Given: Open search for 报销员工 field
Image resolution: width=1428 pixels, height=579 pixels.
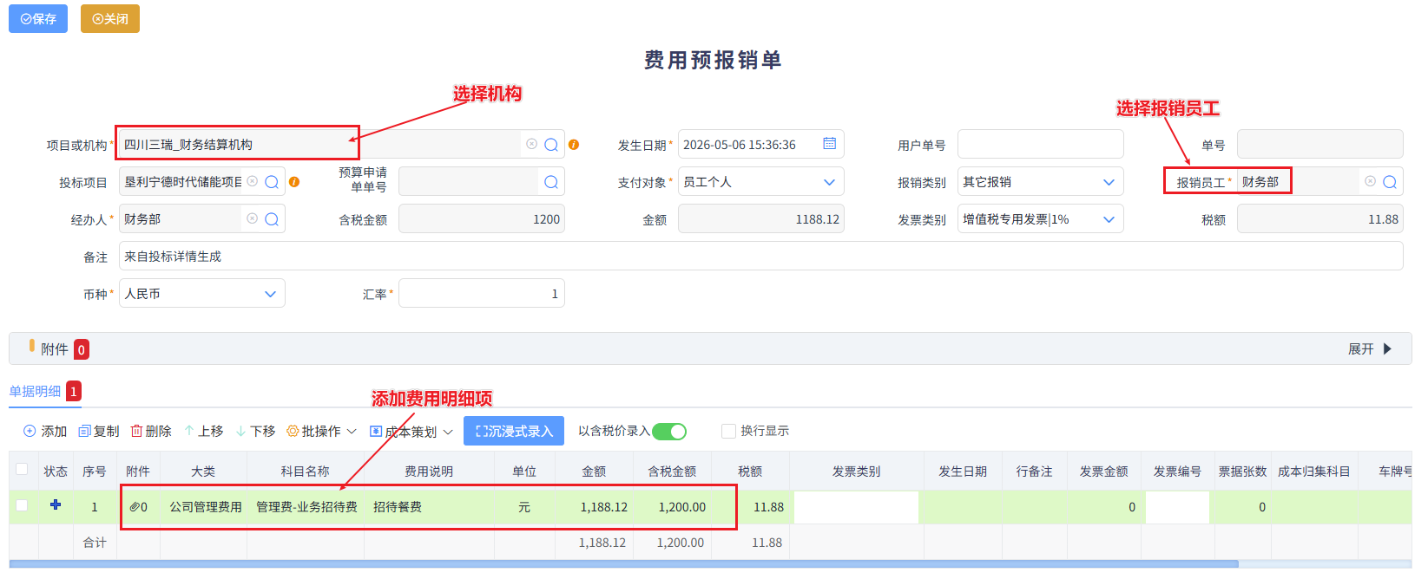Looking at the screenshot, I should [1390, 182].
